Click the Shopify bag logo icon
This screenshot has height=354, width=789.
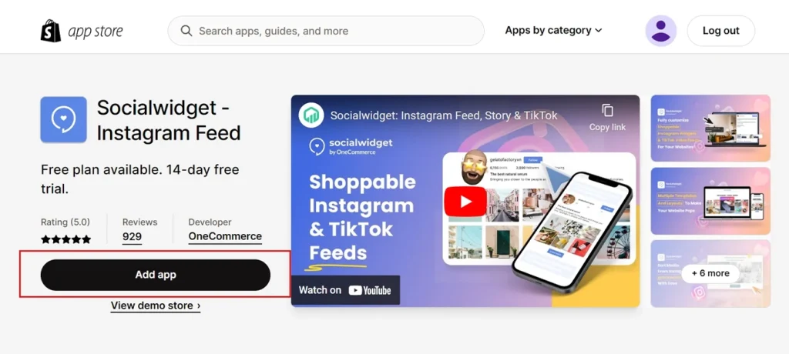click(51, 31)
